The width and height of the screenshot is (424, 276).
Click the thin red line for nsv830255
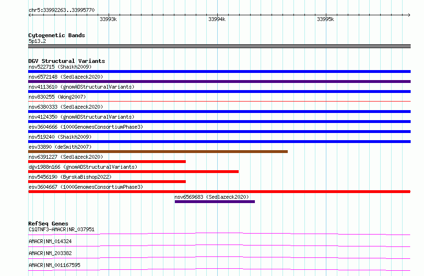[x=219, y=101]
